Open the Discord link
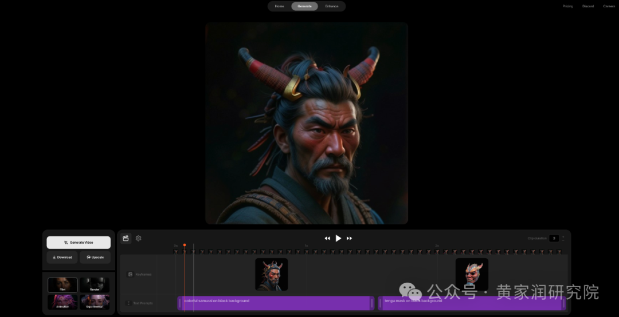619x317 pixels. pos(588,6)
